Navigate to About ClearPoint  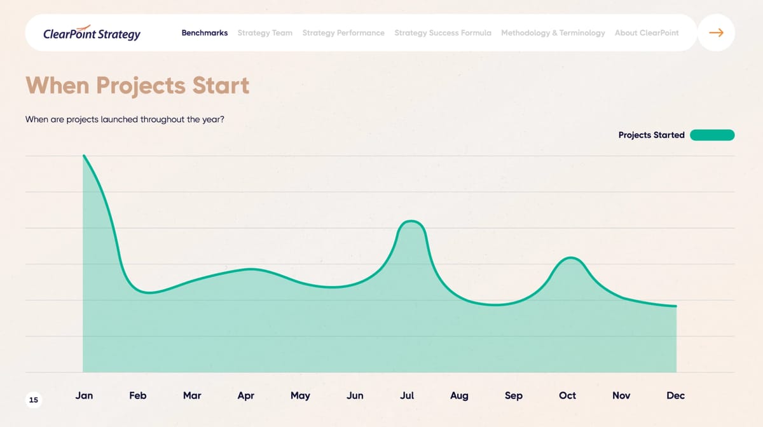[647, 32]
